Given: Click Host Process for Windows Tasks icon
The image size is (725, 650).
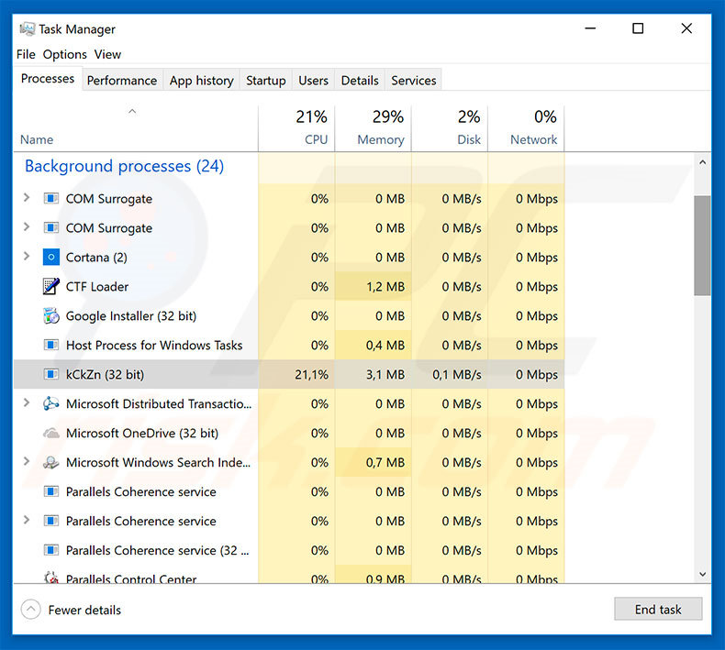Looking at the screenshot, I should point(50,345).
